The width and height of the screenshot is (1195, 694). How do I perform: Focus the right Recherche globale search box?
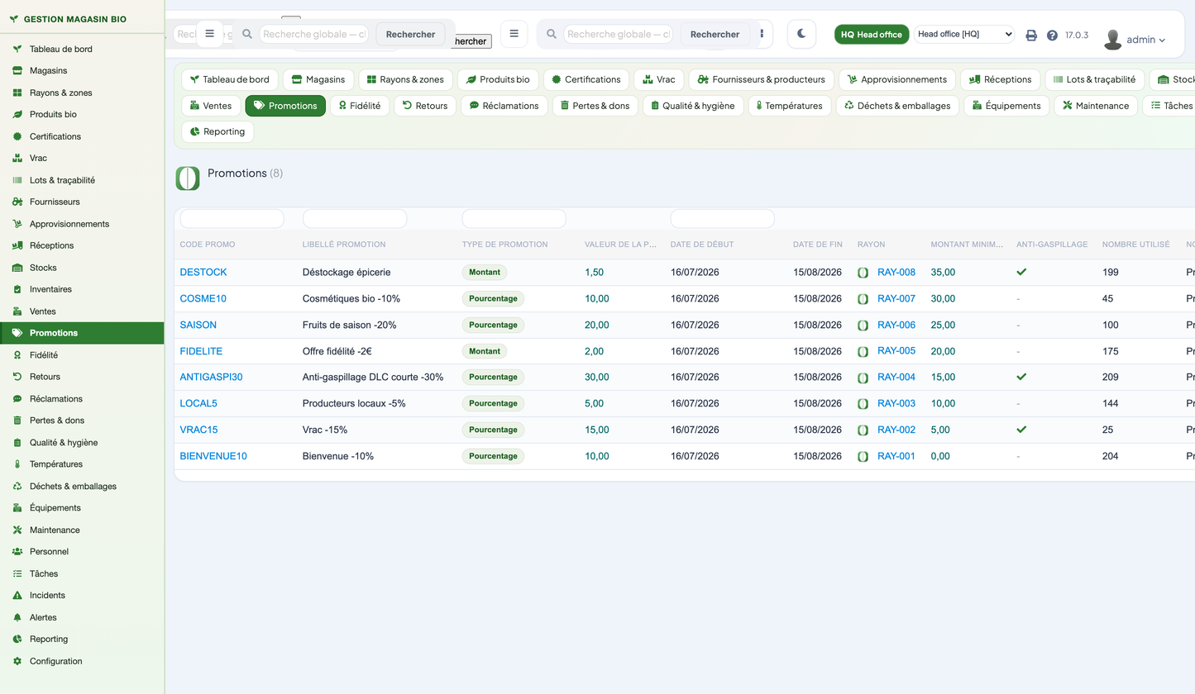point(618,34)
